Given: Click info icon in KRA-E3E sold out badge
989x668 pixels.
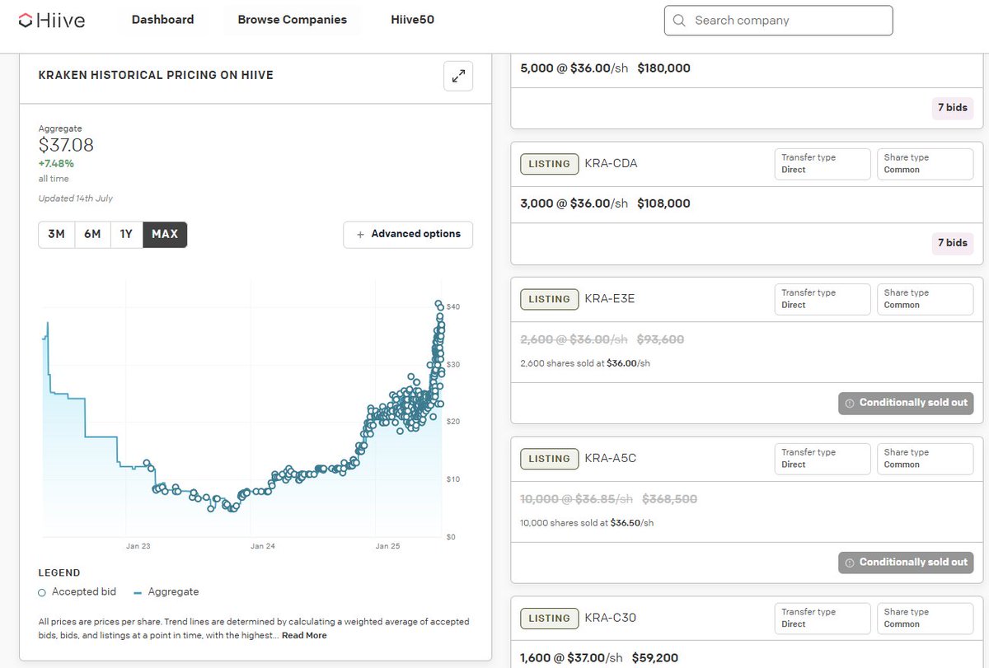Looking at the screenshot, I should (850, 404).
